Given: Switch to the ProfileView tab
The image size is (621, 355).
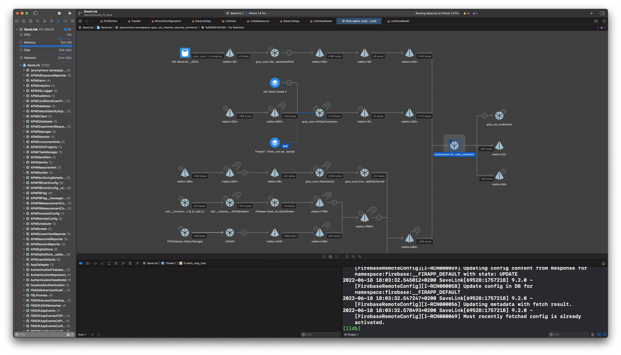Looking at the screenshot, I should (x=108, y=21).
